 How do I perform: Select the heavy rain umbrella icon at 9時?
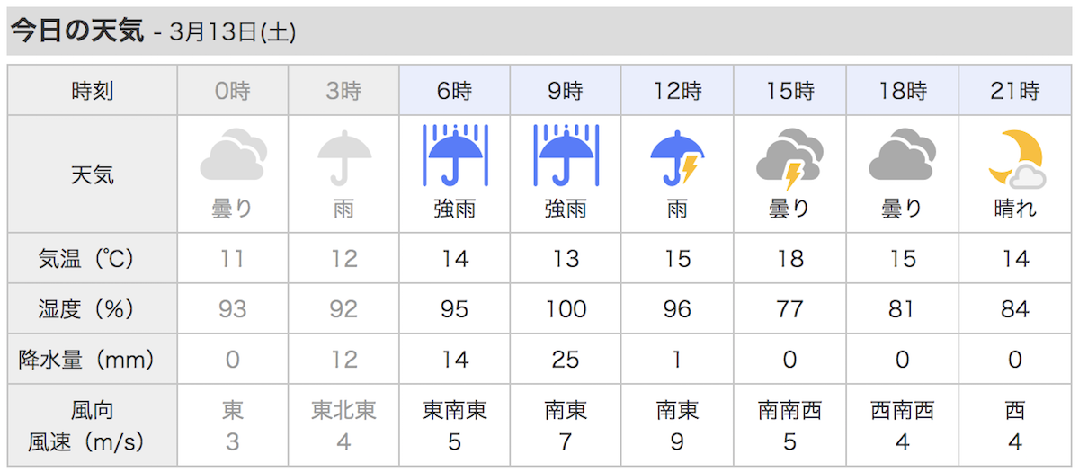[566, 155]
